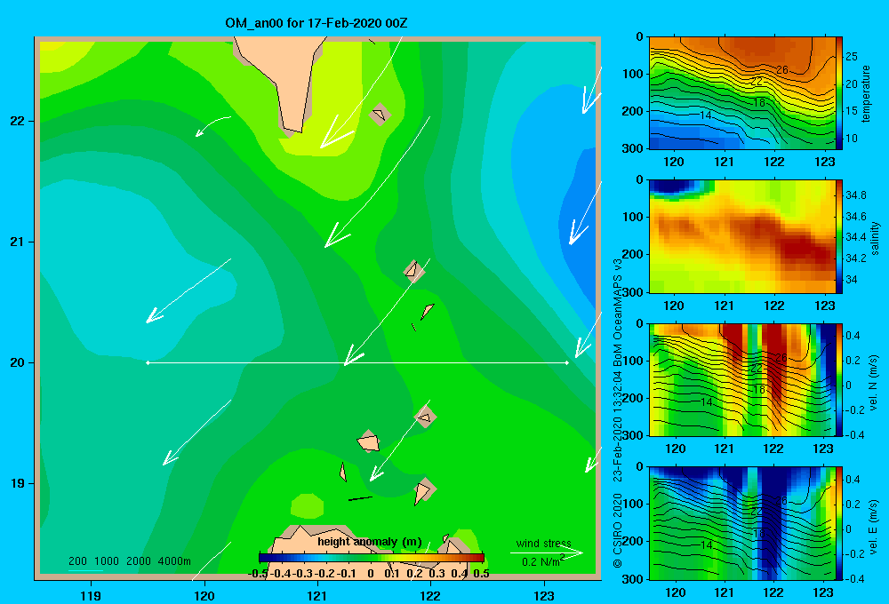This screenshot has height=604, width=889.
Task: Click the title 'OM_an00 for 17-Feb-2020 00Z'
Action: click(316, 23)
